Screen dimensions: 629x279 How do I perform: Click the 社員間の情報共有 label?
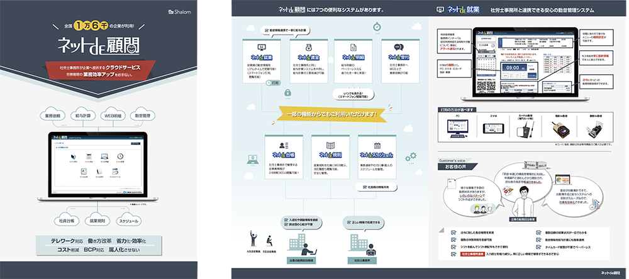(377, 187)
